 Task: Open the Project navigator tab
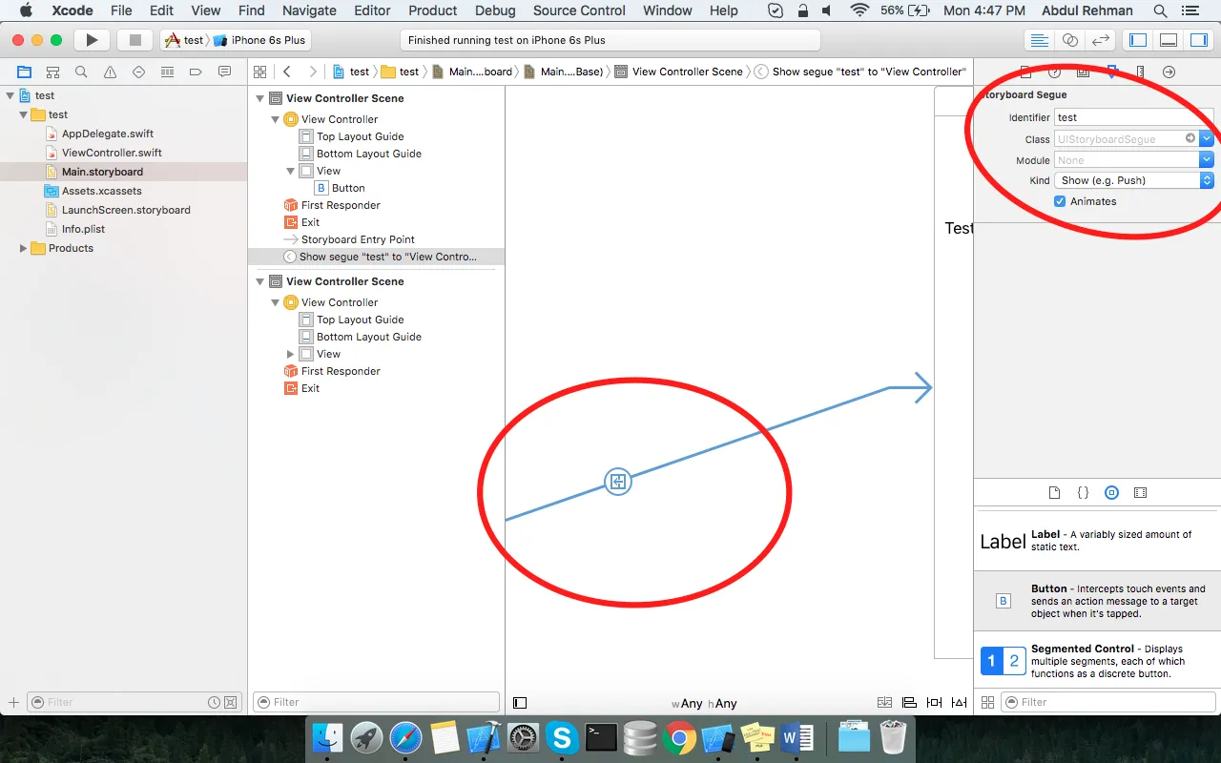click(x=24, y=72)
